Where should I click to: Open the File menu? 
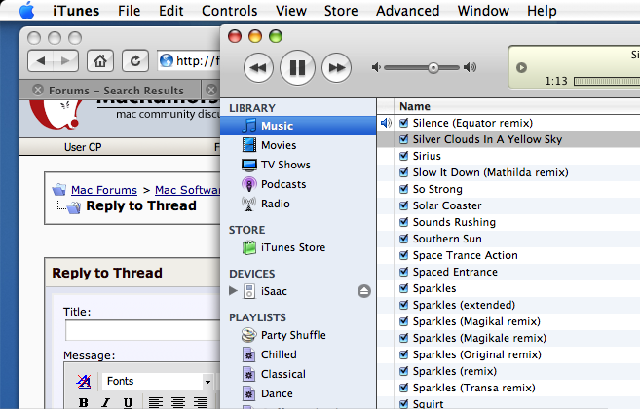coord(129,11)
